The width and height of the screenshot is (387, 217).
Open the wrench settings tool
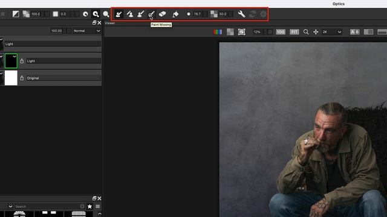pyautogui.click(x=241, y=14)
